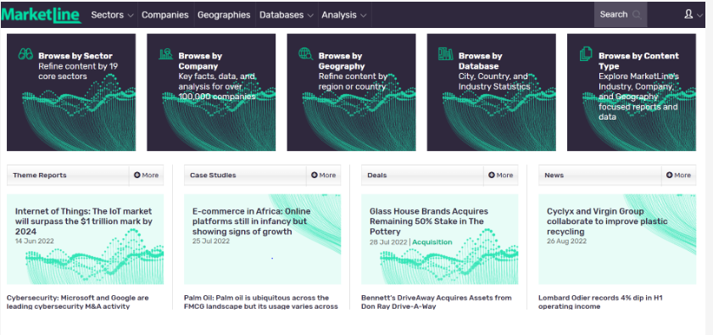The width and height of the screenshot is (713, 335).
Task: Expand the Databases dropdown menu
Action: pos(287,14)
